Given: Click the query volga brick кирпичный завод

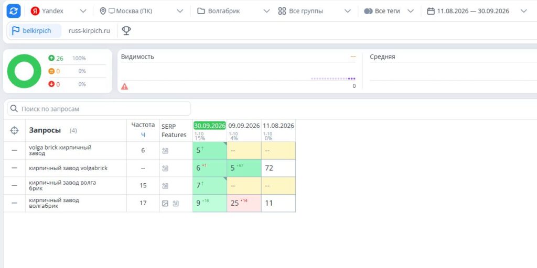Looking at the screenshot, I should (60, 150).
